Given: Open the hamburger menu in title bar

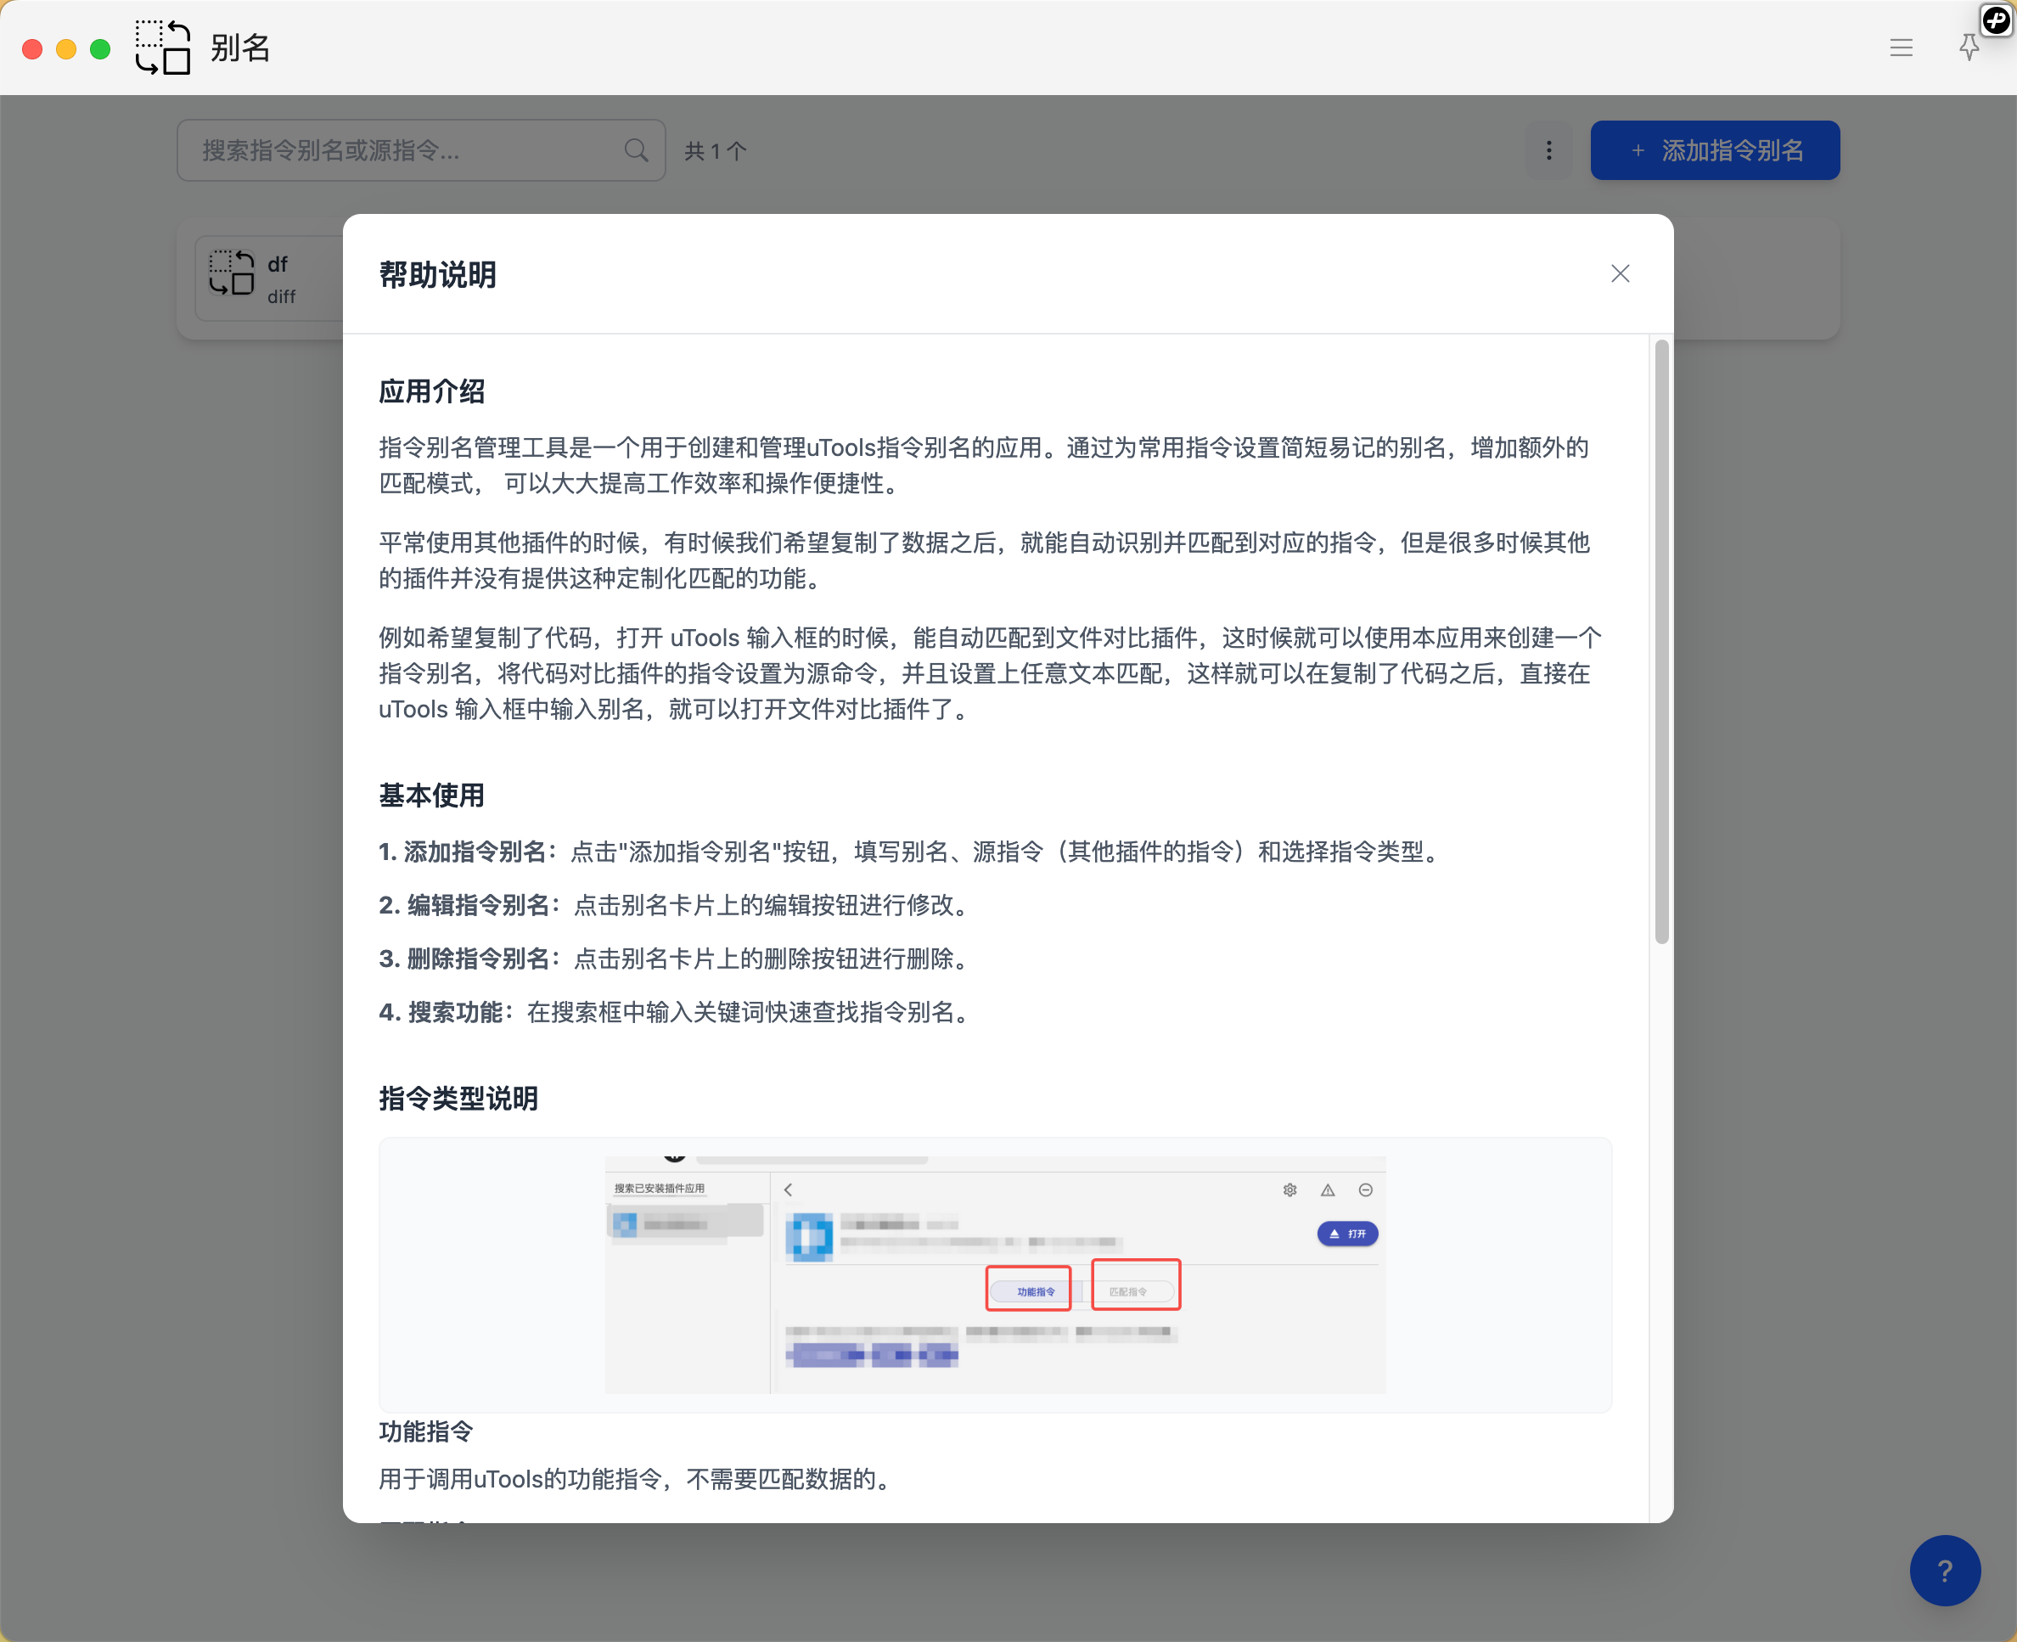Looking at the screenshot, I should coord(1901,48).
